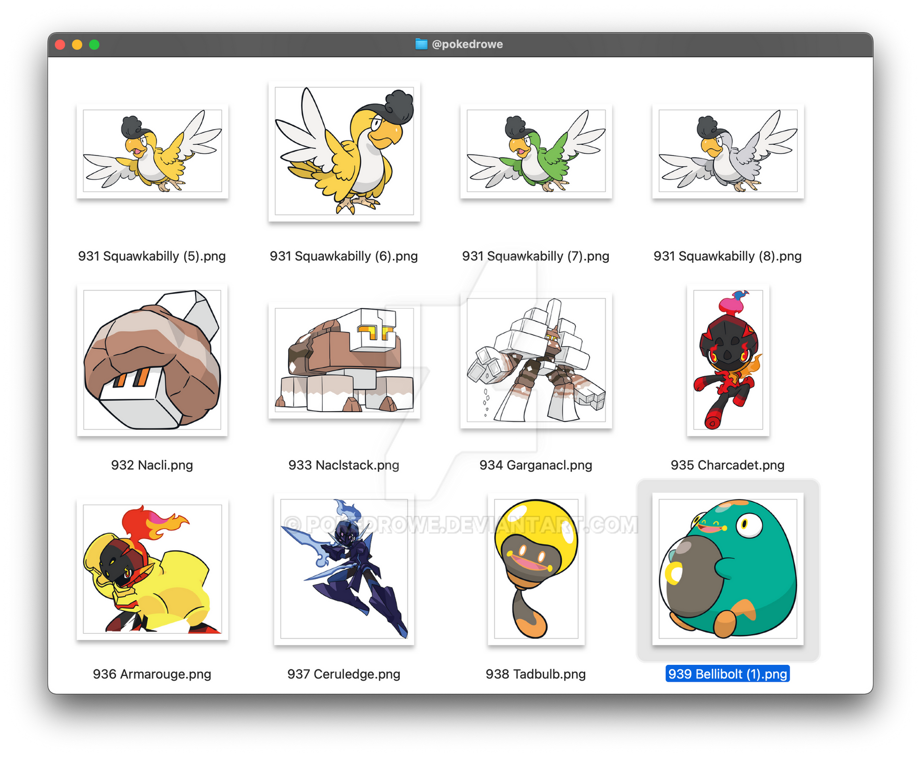921x757 pixels.
Task: Select the 931 Squawkabilly (5).png thumbnail
Action: (153, 151)
